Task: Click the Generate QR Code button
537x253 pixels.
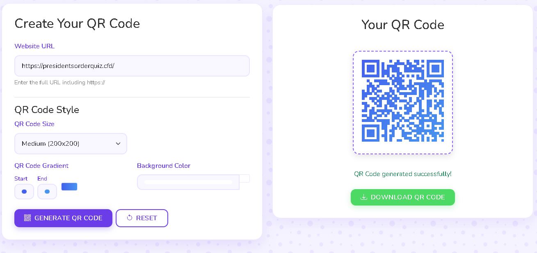Action: [x=63, y=218]
